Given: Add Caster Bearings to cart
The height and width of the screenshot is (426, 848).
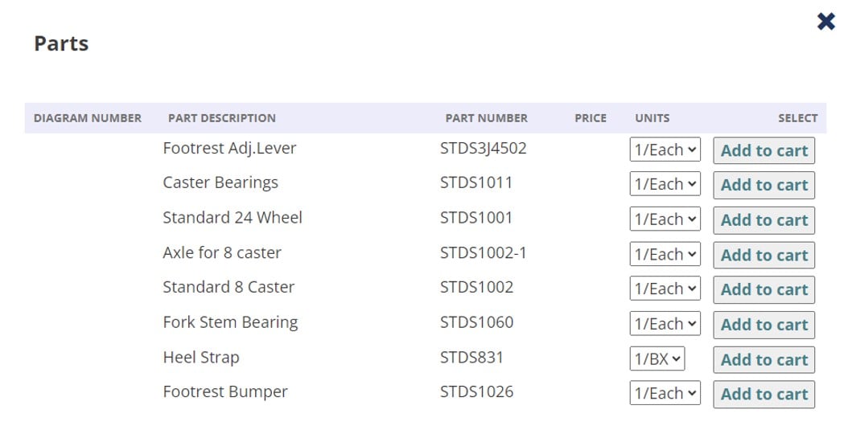Looking at the screenshot, I should click(764, 185).
